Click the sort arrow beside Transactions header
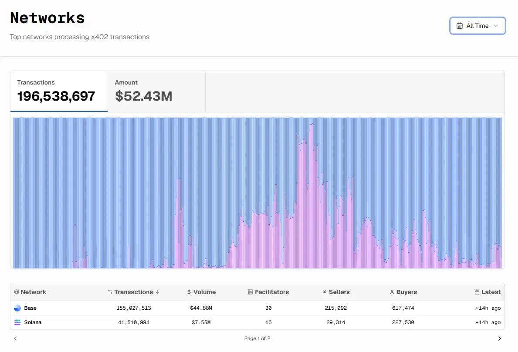The height and width of the screenshot is (352, 518). [157, 292]
